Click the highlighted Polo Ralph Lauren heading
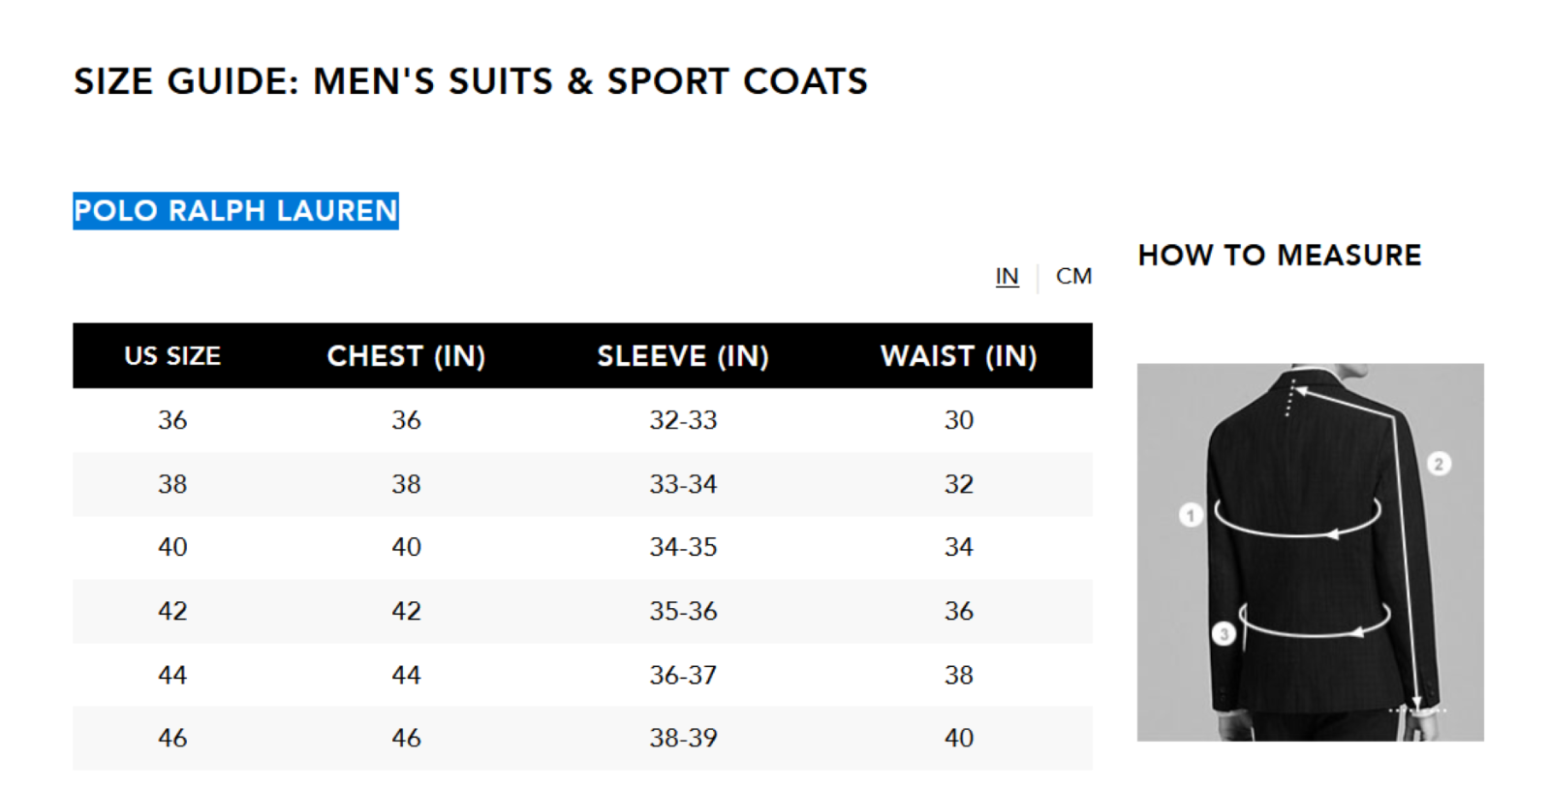Viewport: 1550px width, 789px height. click(x=235, y=211)
